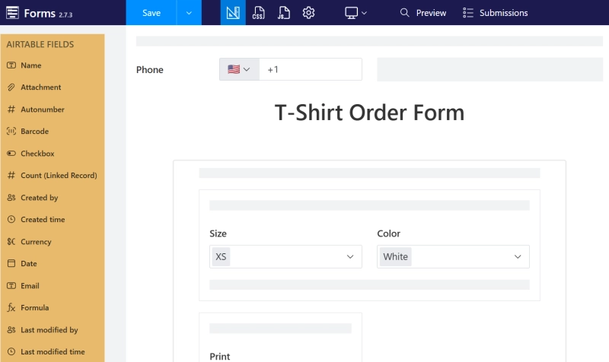Click the Attachment paperclip icon
This screenshot has width=609, height=362.
point(11,87)
